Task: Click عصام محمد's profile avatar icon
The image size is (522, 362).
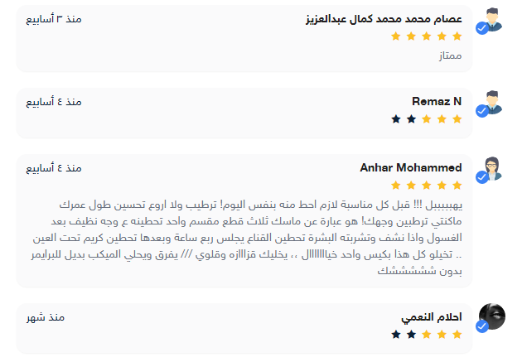Action: pos(493,19)
